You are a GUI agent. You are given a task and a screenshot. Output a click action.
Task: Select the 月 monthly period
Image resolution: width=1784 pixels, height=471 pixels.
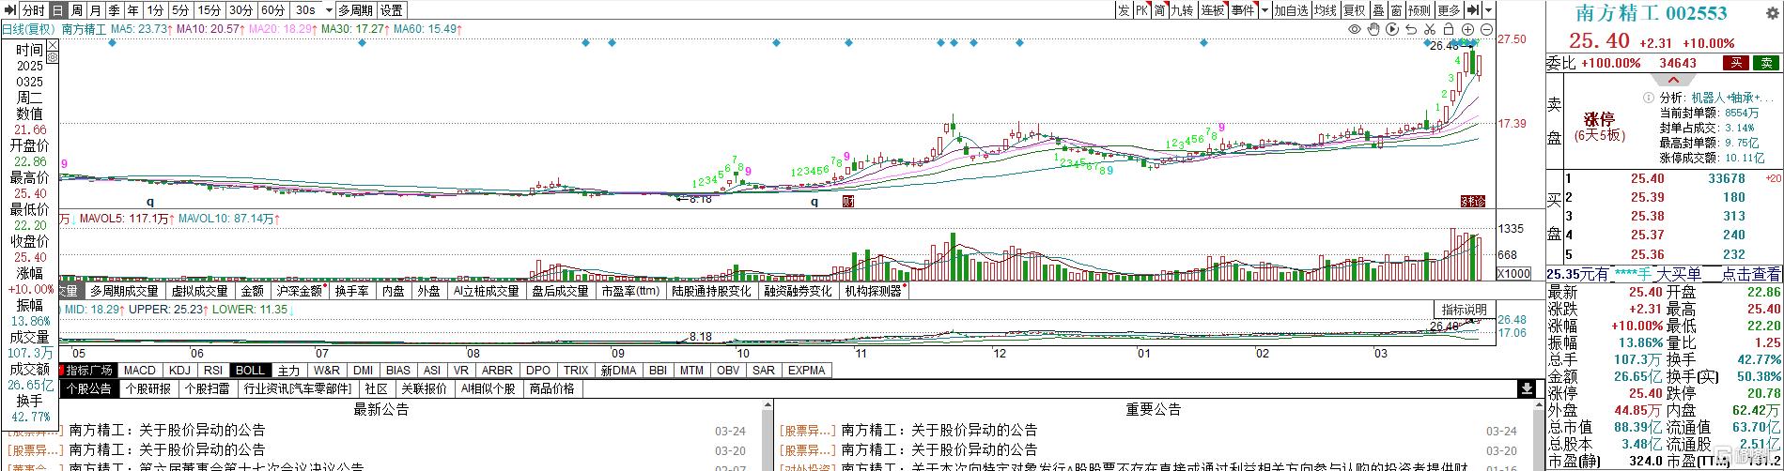click(97, 10)
